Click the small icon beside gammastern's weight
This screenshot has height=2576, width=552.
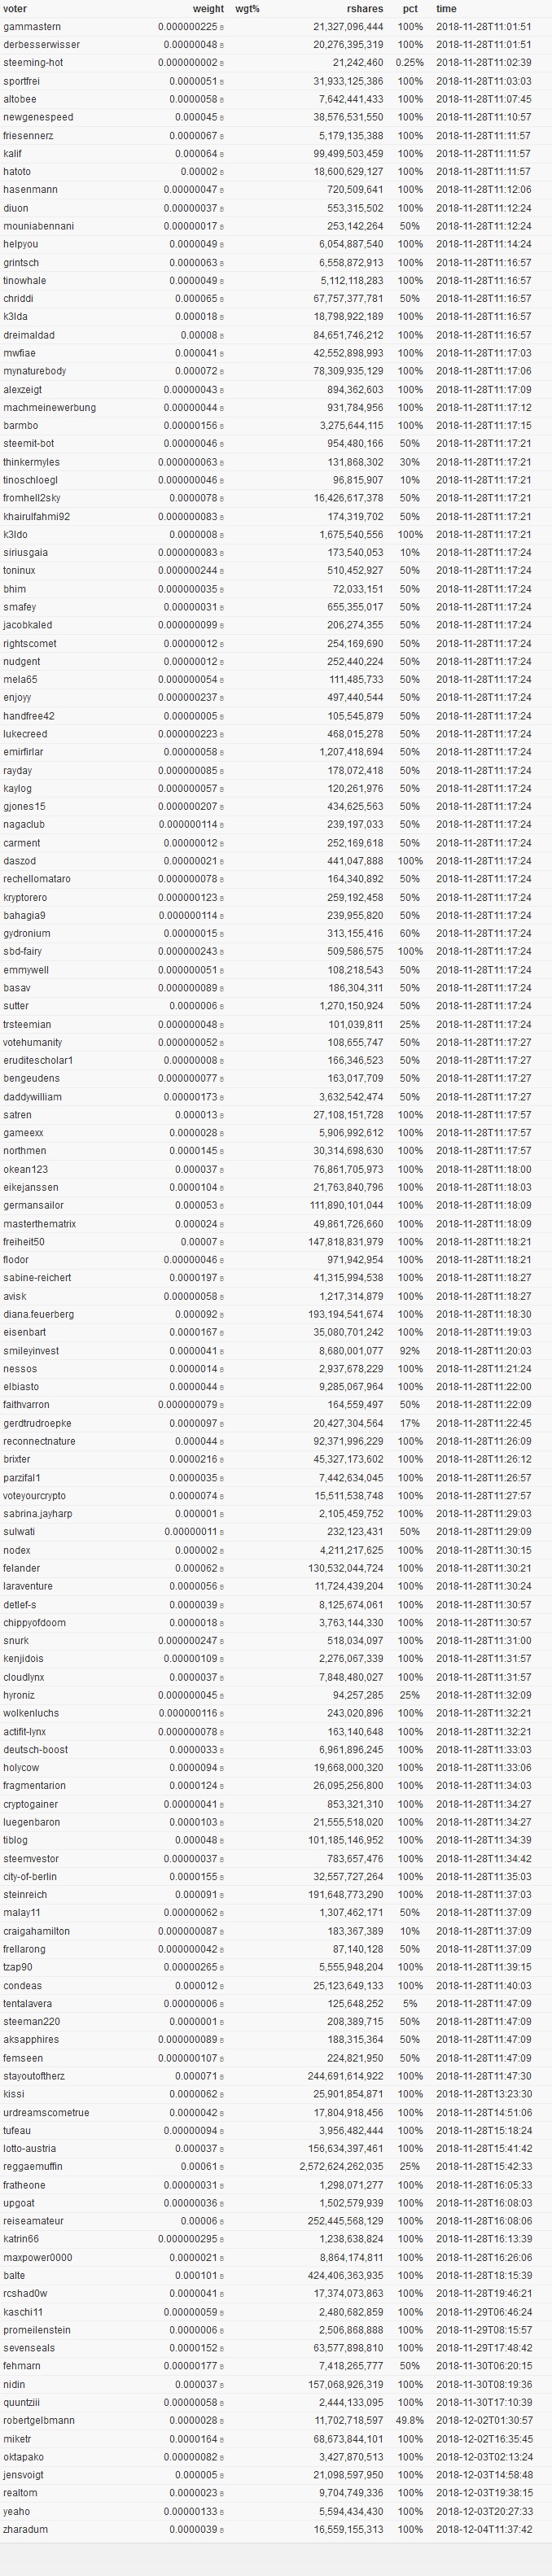click(221, 27)
